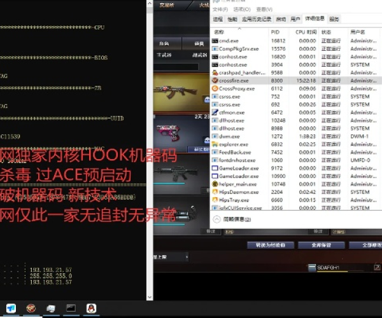Collapse Task Manager with the 简略信息(D) arrow
Viewport: 382px width, 318px height.
(216, 219)
